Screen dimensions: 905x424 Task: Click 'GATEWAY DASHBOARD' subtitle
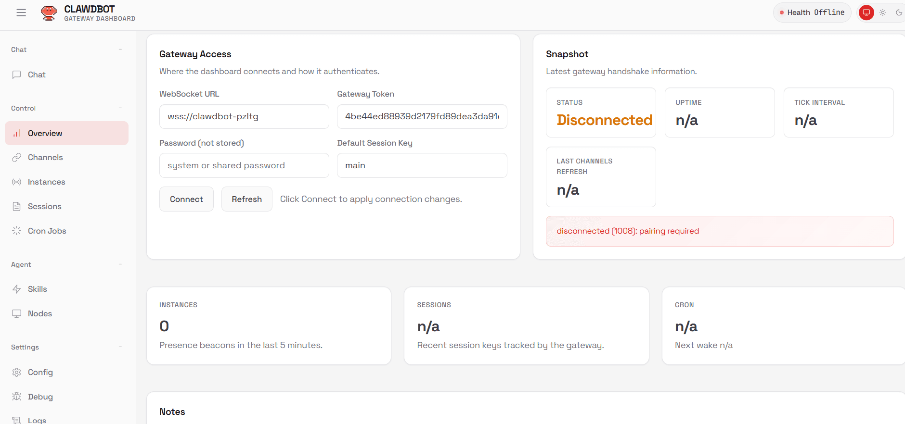(x=100, y=19)
